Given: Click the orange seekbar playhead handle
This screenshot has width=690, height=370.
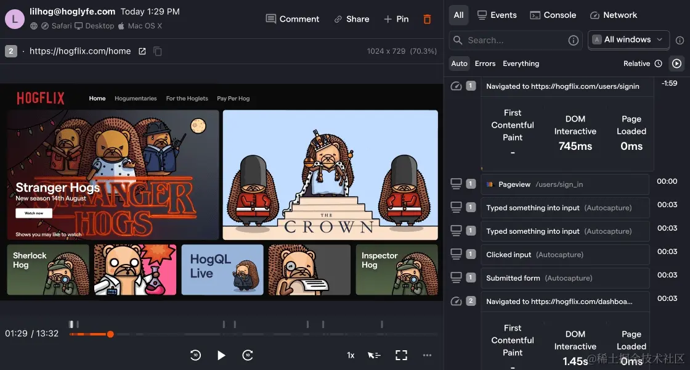Looking at the screenshot, I should [x=110, y=334].
